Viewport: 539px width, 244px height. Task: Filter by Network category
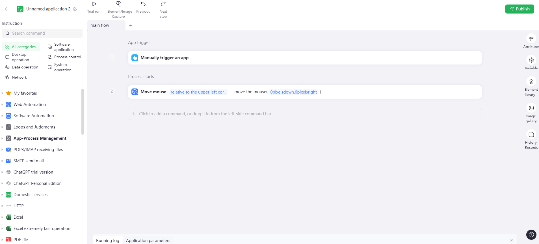click(16, 77)
